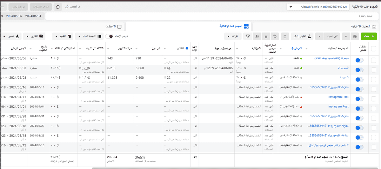Click the duplicate ad set icon
The image size is (381, 169).
click(x=355, y=36)
